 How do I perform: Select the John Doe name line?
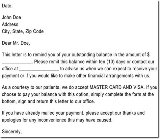11,17
